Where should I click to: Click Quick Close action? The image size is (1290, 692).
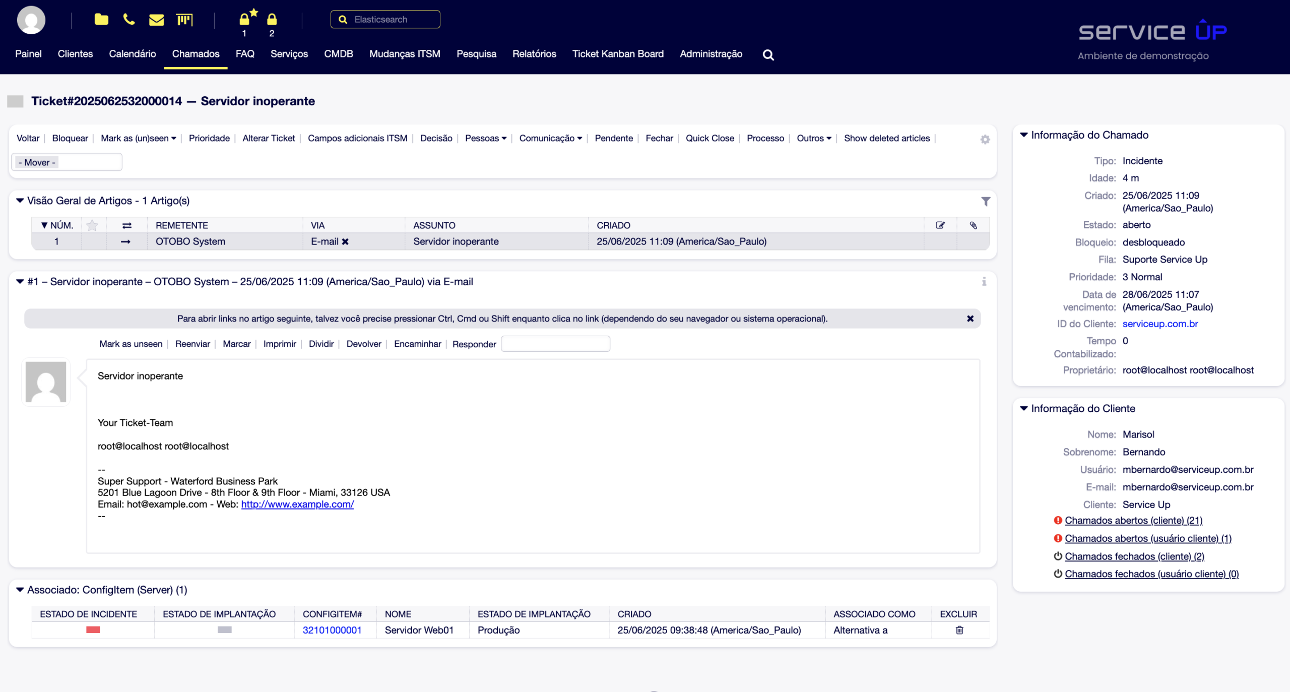coord(709,138)
